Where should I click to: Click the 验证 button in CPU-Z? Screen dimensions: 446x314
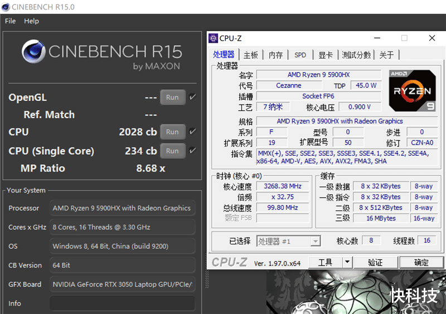375,262
